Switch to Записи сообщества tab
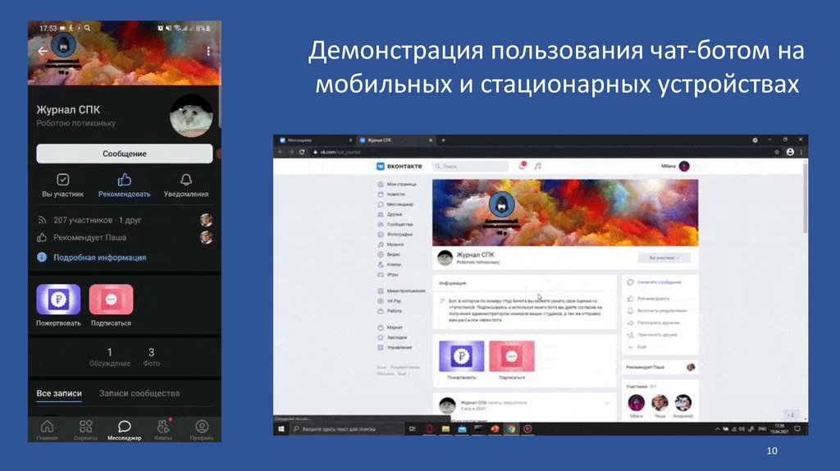Image resolution: width=840 pixels, height=471 pixels. pos(139,393)
